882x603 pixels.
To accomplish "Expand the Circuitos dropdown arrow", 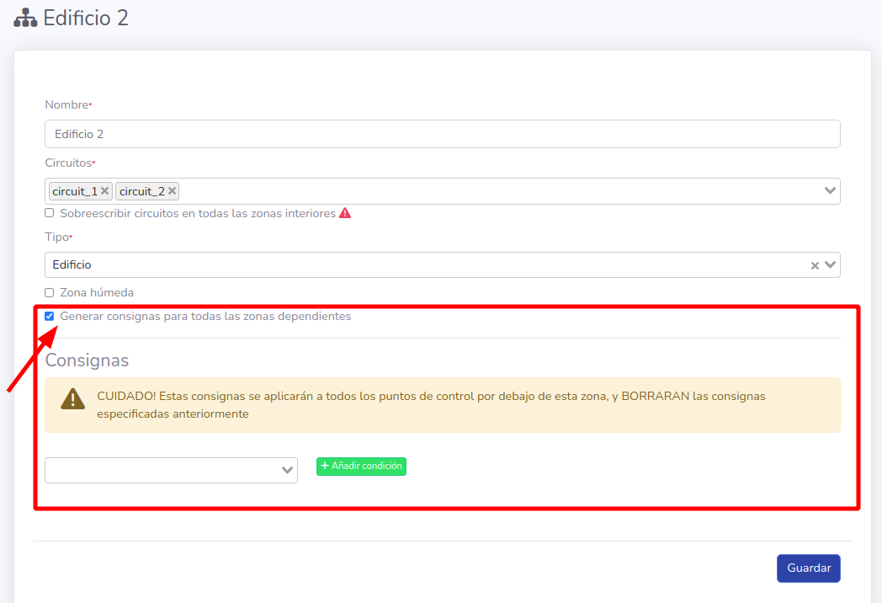I will 830,191.
